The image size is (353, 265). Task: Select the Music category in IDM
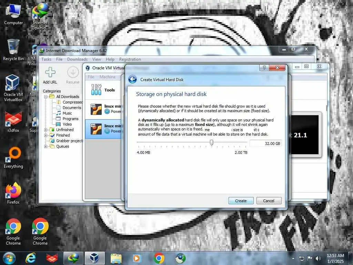click(67, 113)
